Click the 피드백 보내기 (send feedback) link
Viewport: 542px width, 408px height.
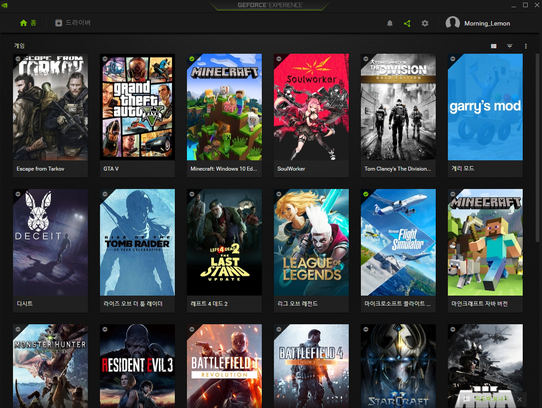[492, 399]
